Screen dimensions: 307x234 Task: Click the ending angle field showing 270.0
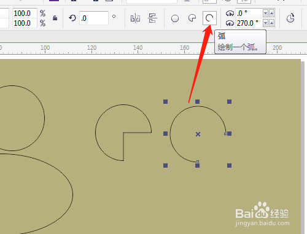tap(249, 23)
